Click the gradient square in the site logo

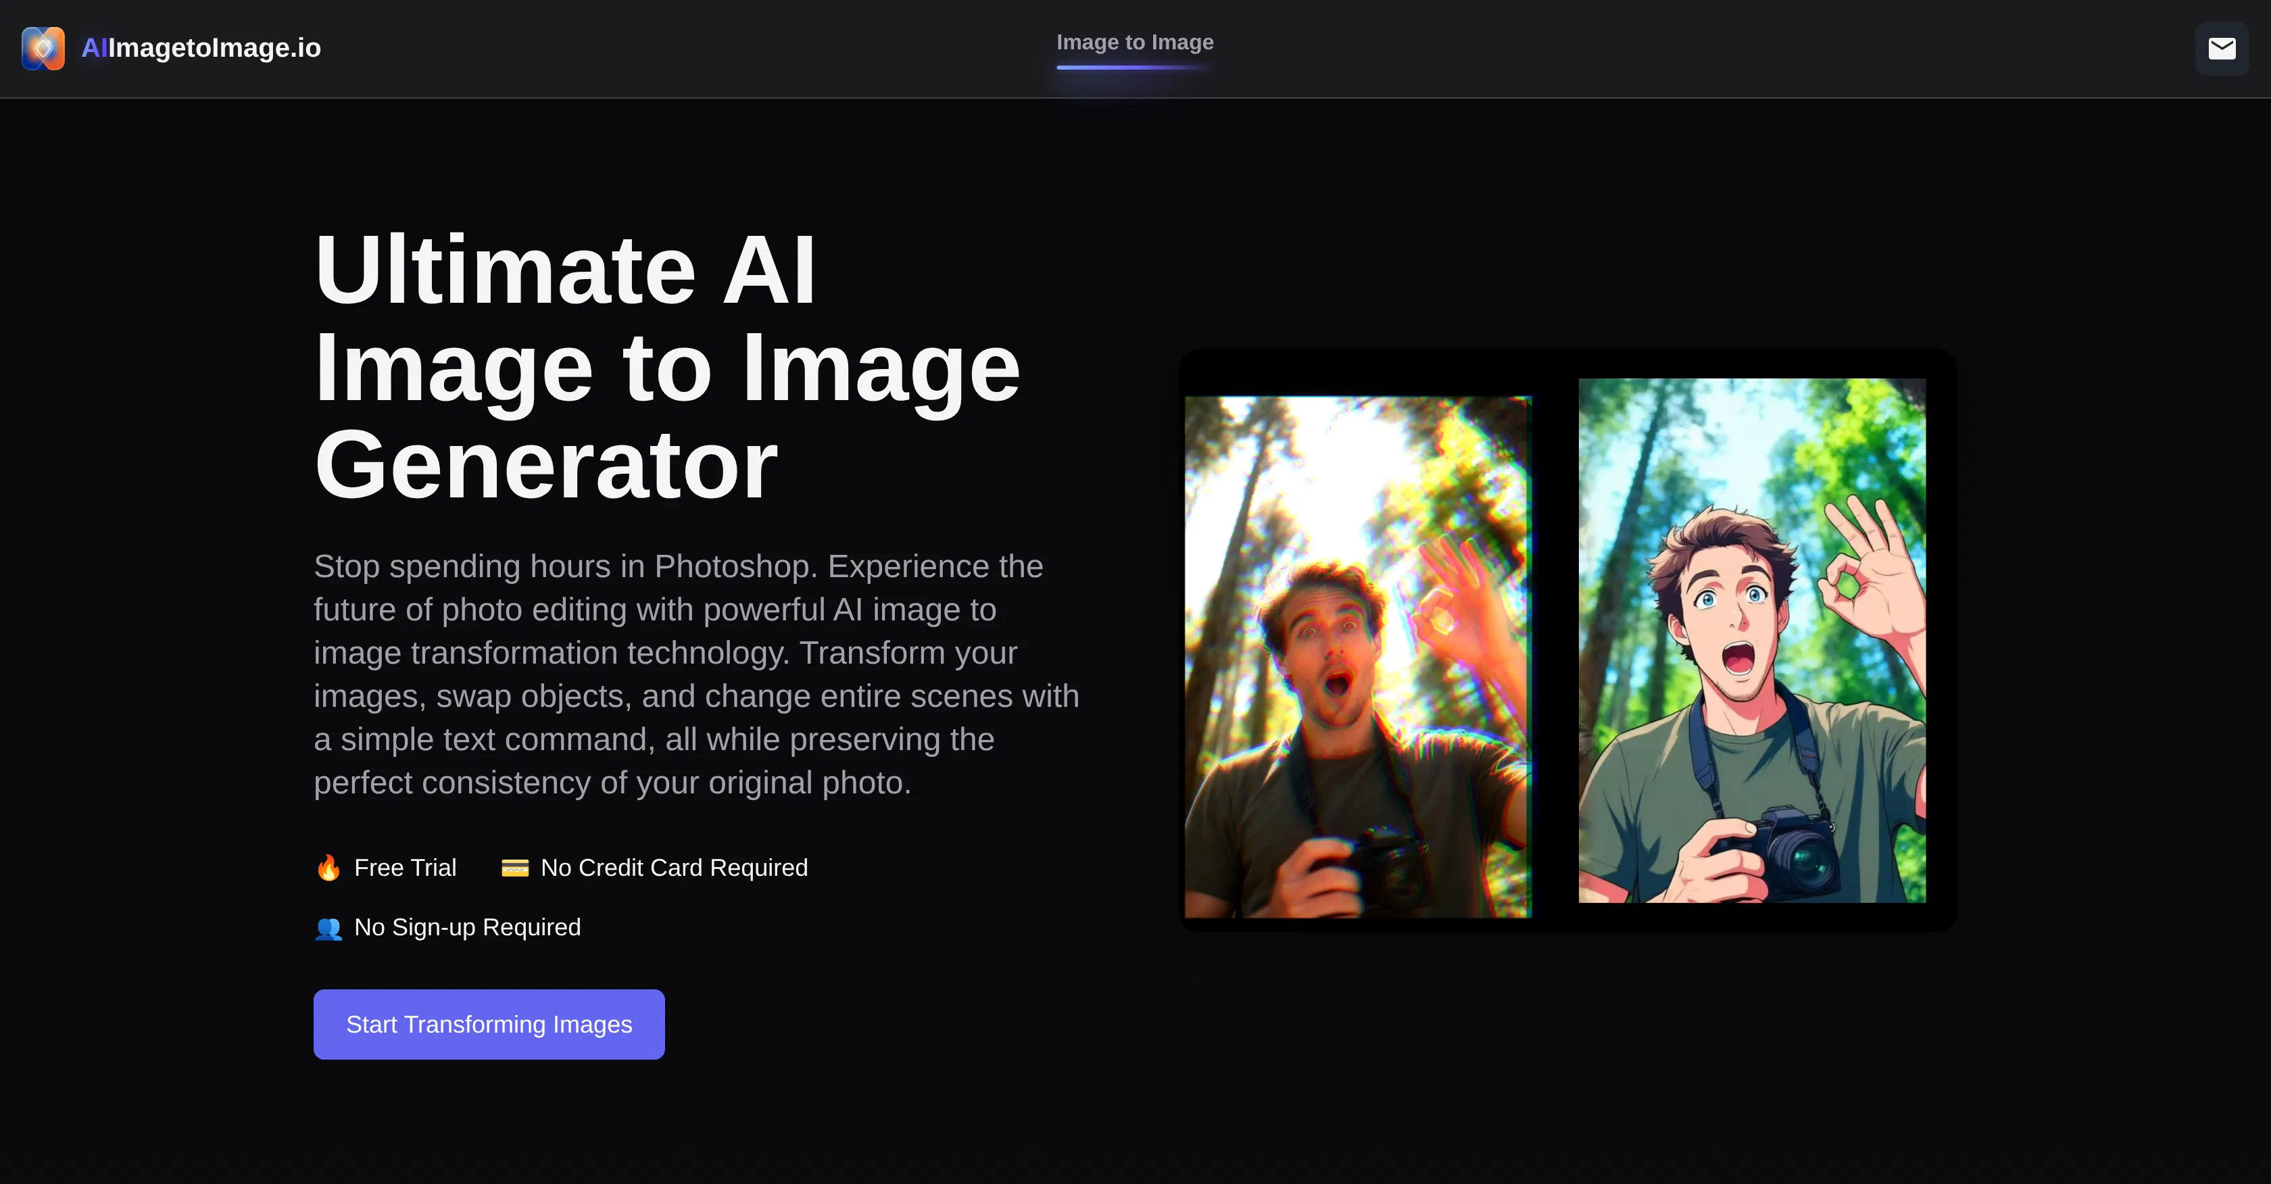coord(43,49)
